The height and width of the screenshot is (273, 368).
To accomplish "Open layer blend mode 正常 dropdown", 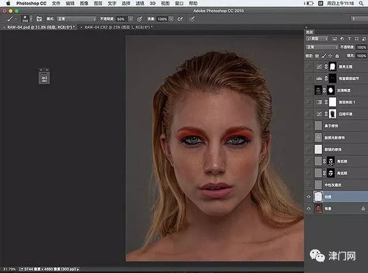I will 322,47.
